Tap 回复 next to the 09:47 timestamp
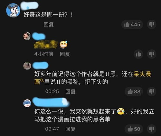161x136 pixels. click(x=71, y=129)
